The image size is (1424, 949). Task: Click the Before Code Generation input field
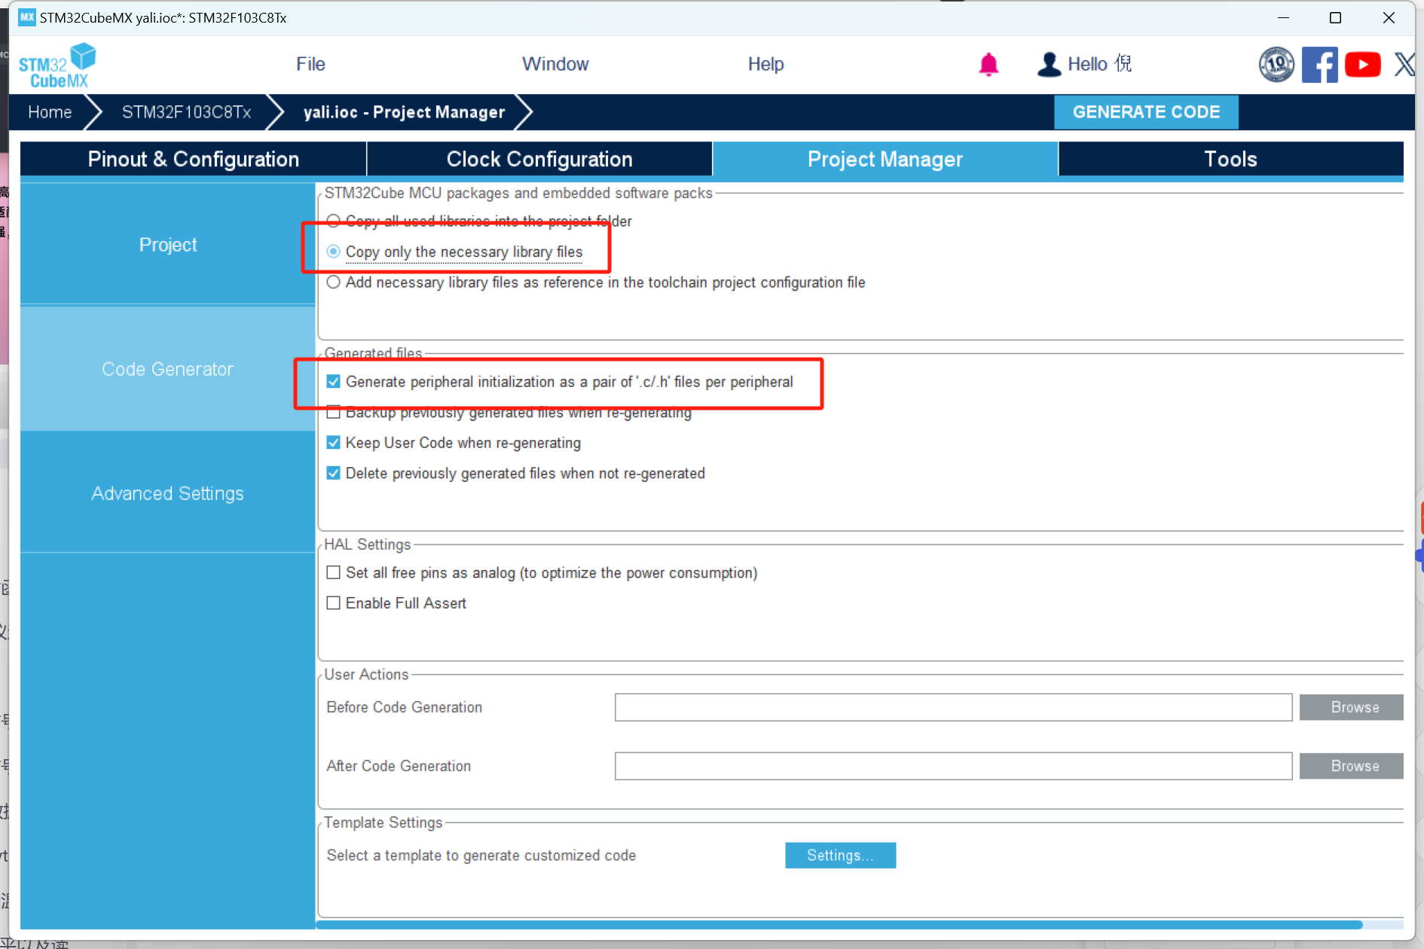point(953,707)
